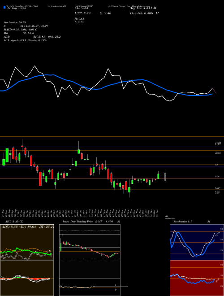Click the MACD histogram chart thumbnail

27,278
